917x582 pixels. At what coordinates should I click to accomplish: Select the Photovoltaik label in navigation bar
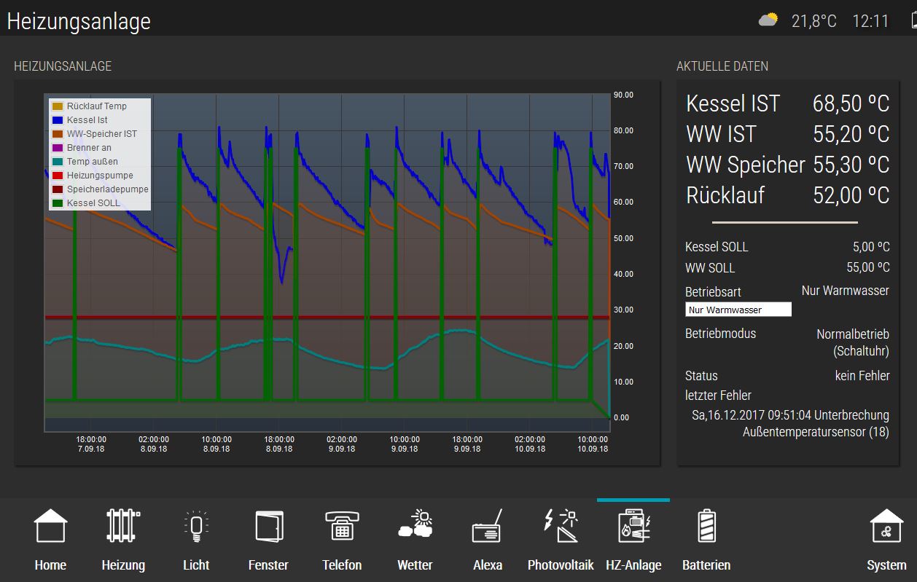point(561,565)
